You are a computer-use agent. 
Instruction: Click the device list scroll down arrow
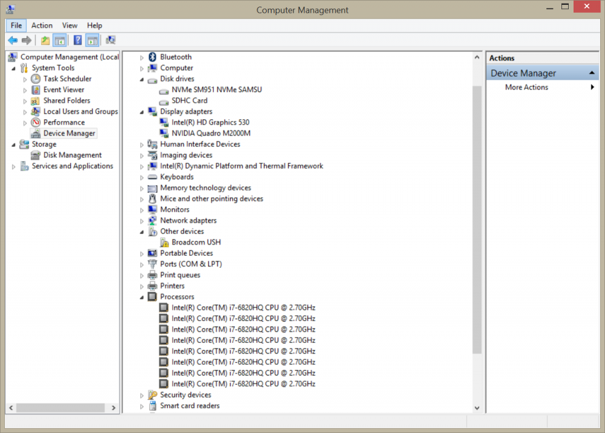[477, 408]
